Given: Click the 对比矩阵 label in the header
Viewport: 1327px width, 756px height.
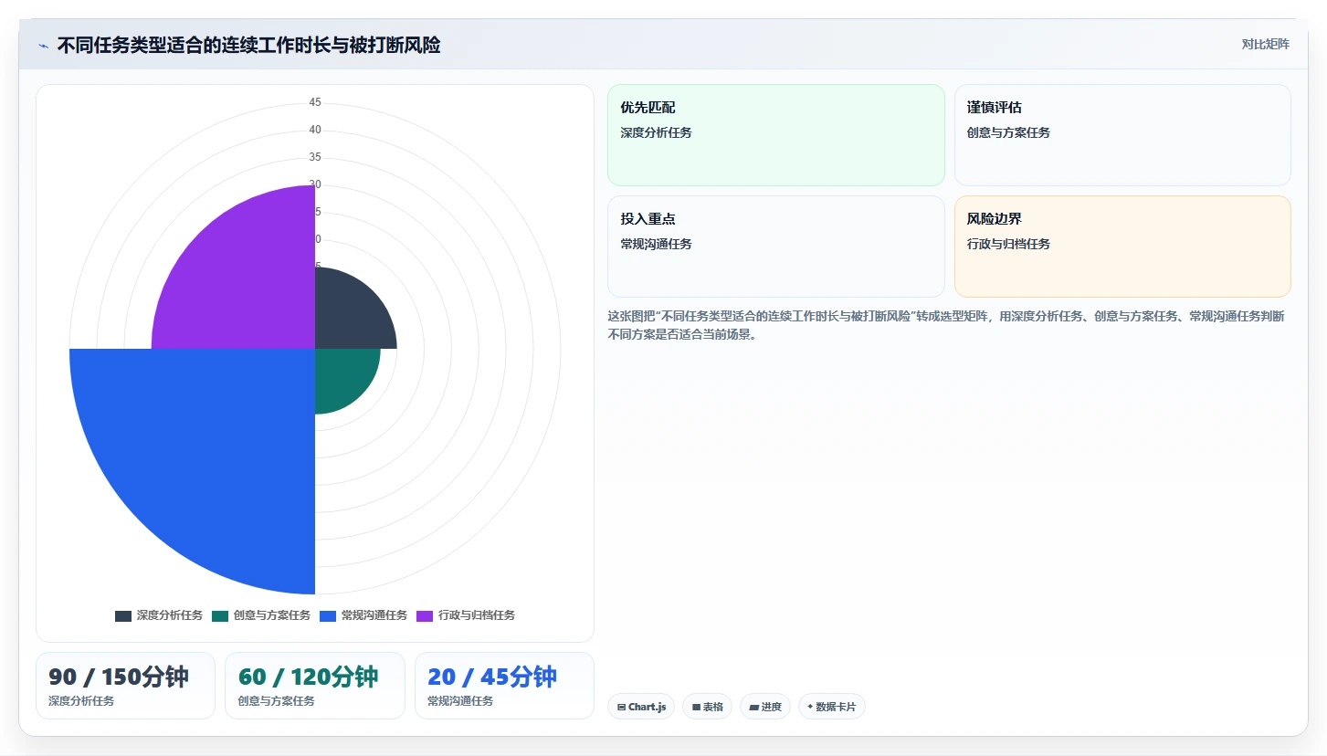Looking at the screenshot, I should 1266,45.
